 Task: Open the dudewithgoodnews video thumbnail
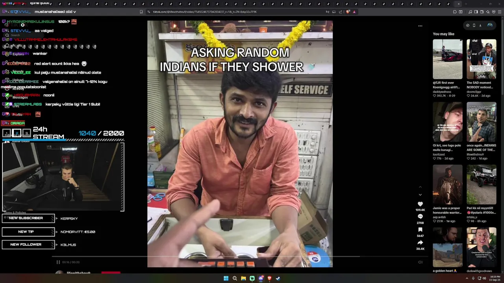[x=482, y=247]
